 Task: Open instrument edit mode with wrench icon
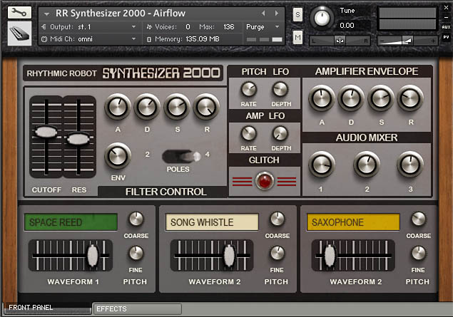click(x=19, y=12)
